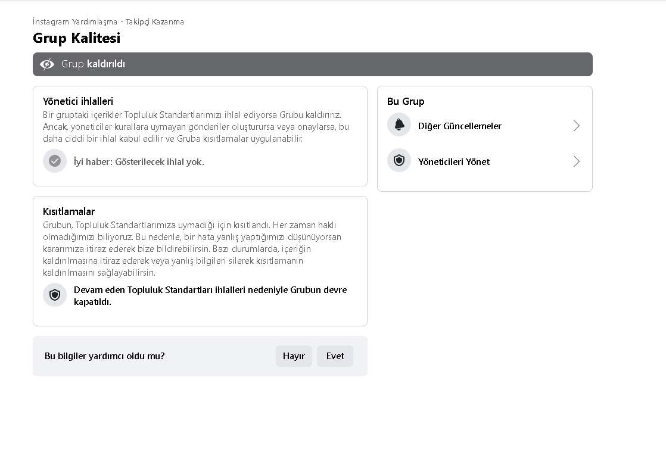Screen dimensions: 666x452
Task: Select the Kısıtlamalar section heading
Action: coord(69,211)
